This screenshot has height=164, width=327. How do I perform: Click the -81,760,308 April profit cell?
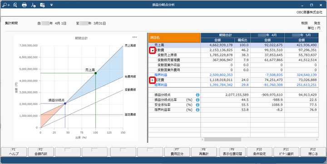(x=268, y=85)
